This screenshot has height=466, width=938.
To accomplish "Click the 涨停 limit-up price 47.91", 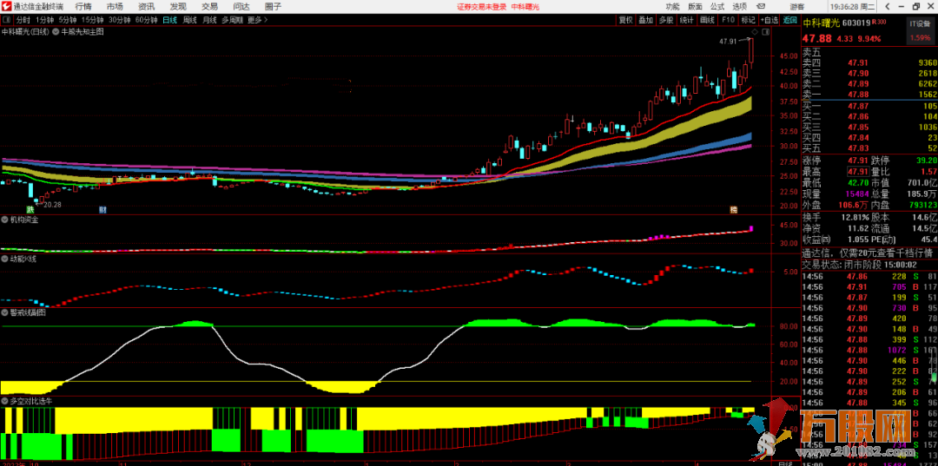I will point(857,161).
